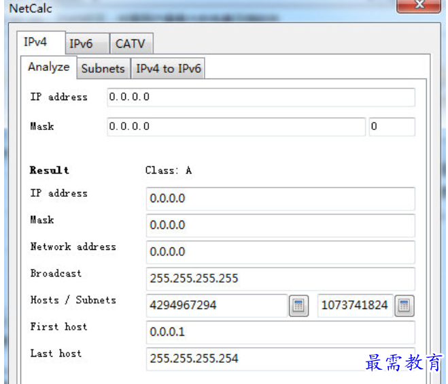Click the top Mask input field
The image size is (448, 384).
[237, 127]
